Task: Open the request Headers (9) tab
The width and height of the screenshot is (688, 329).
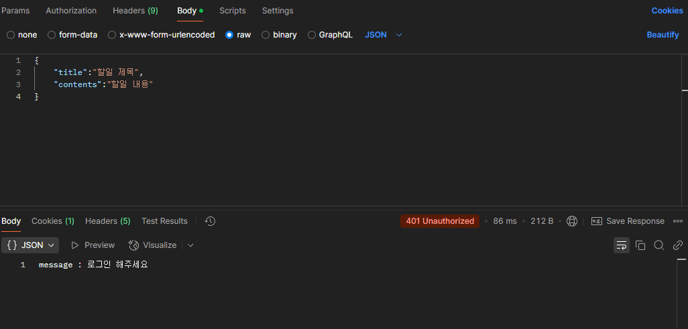Action: coord(135,11)
